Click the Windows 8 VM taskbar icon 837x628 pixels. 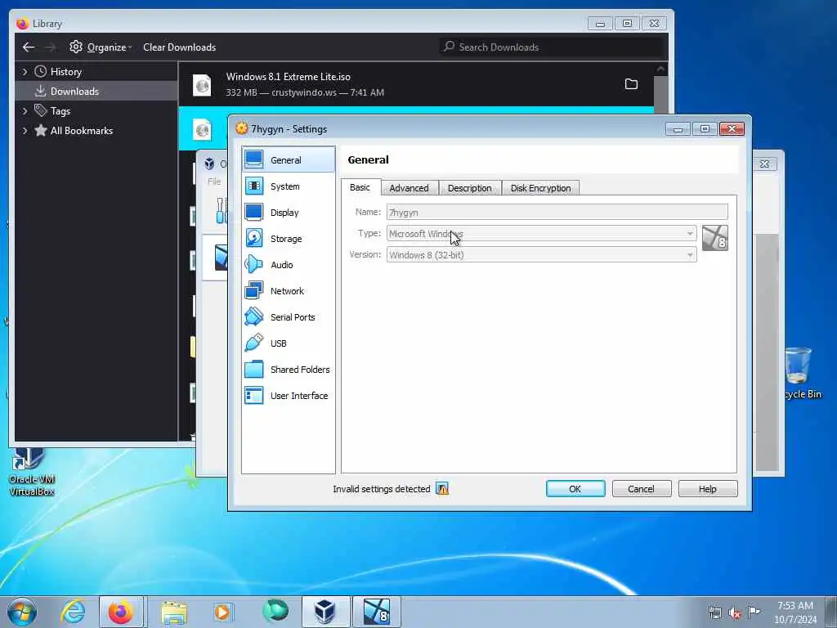[378, 612]
